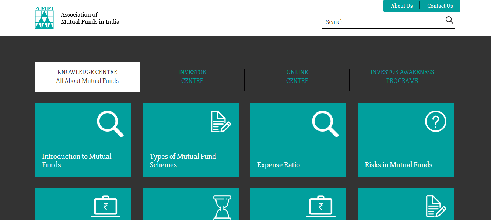Go to Investor Awareness Programs tab
Viewport: 491px width, 220px height.
pyautogui.click(x=402, y=77)
